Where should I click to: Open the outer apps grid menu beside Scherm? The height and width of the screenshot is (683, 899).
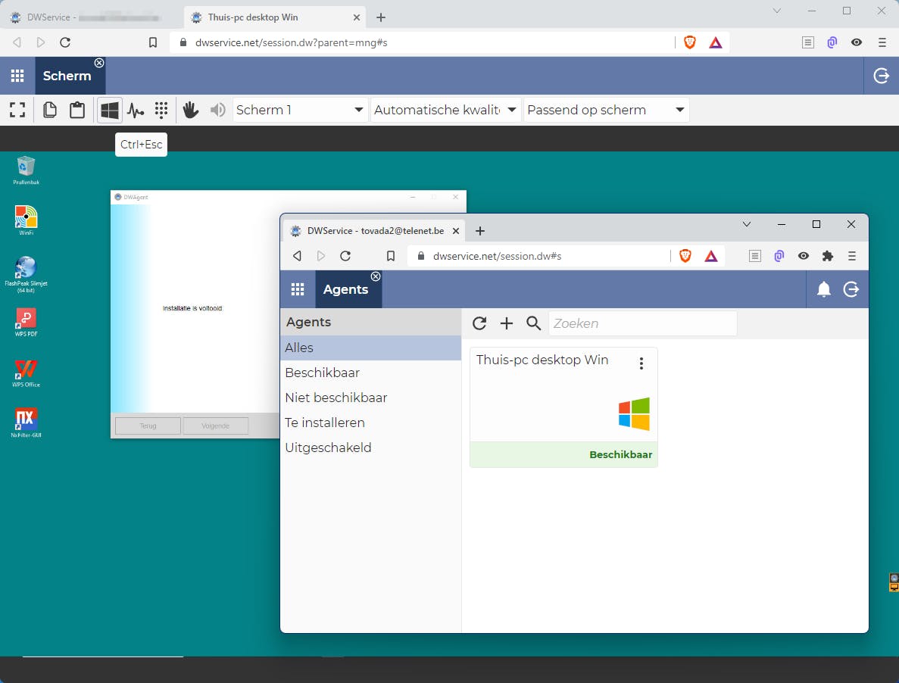pos(17,76)
